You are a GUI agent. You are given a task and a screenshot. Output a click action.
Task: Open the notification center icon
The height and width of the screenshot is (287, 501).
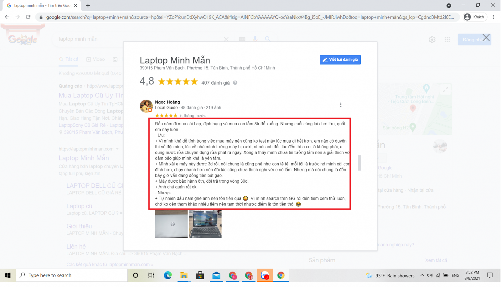coord(490,275)
